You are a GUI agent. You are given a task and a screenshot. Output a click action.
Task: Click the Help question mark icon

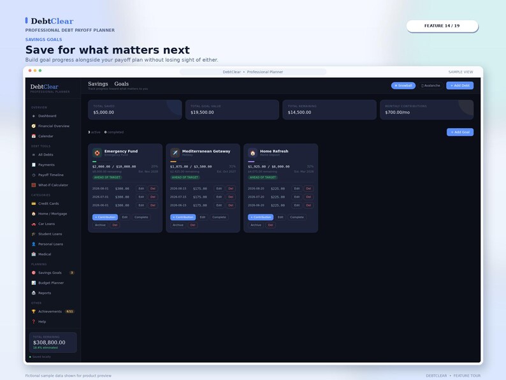pyautogui.click(x=34, y=321)
